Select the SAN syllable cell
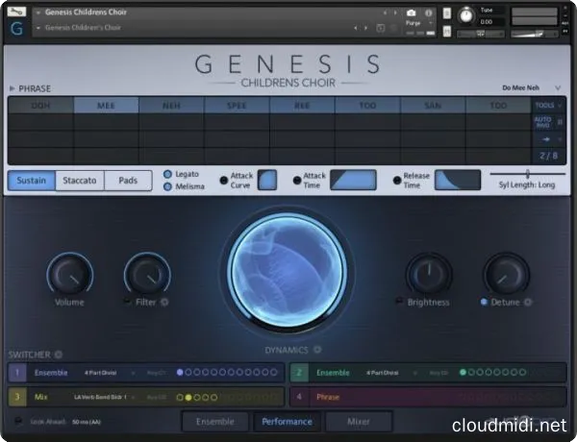Screen dimensions: 577x442 coord(433,106)
